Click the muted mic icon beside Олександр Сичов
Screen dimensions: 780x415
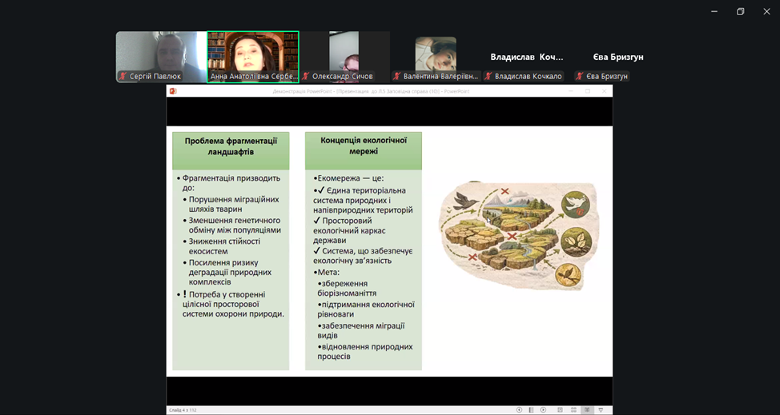(305, 77)
